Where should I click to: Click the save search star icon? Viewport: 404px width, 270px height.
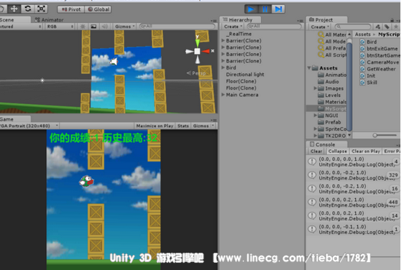pos(396,27)
